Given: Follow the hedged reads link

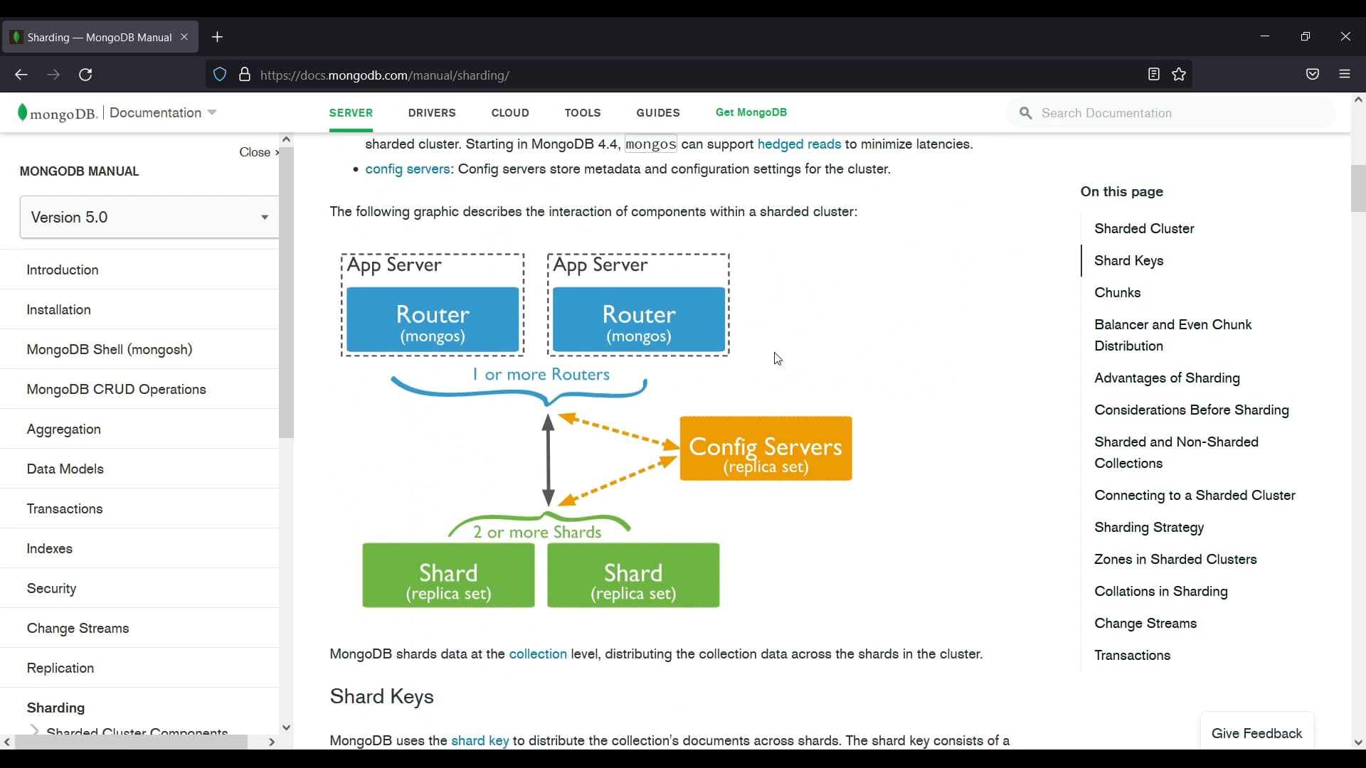Looking at the screenshot, I should pos(799,144).
